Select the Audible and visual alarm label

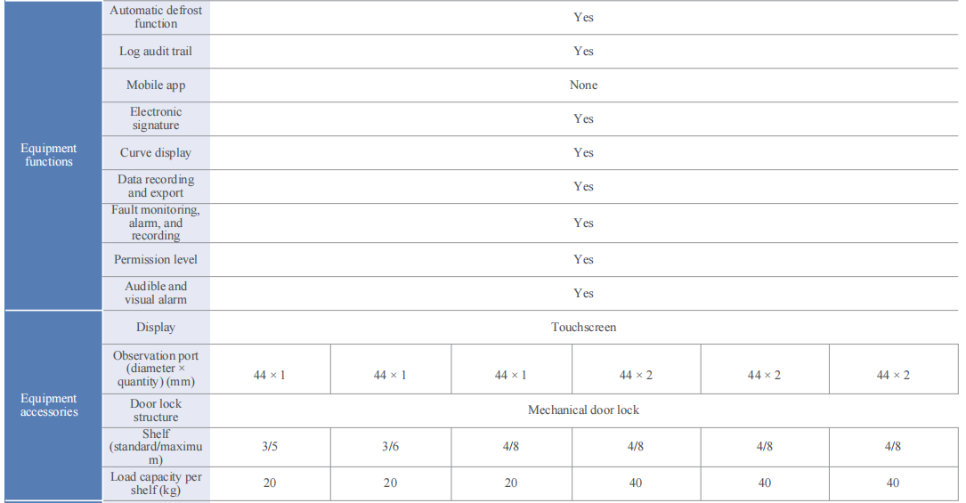point(156,293)
